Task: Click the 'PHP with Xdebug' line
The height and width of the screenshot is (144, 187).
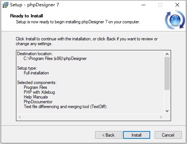Action: pyautogui.click(x=39, y=92)
